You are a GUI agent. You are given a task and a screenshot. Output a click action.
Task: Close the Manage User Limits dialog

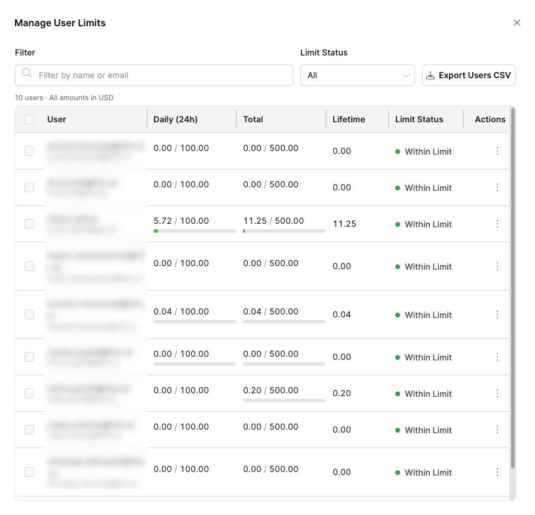coord(517,23)
